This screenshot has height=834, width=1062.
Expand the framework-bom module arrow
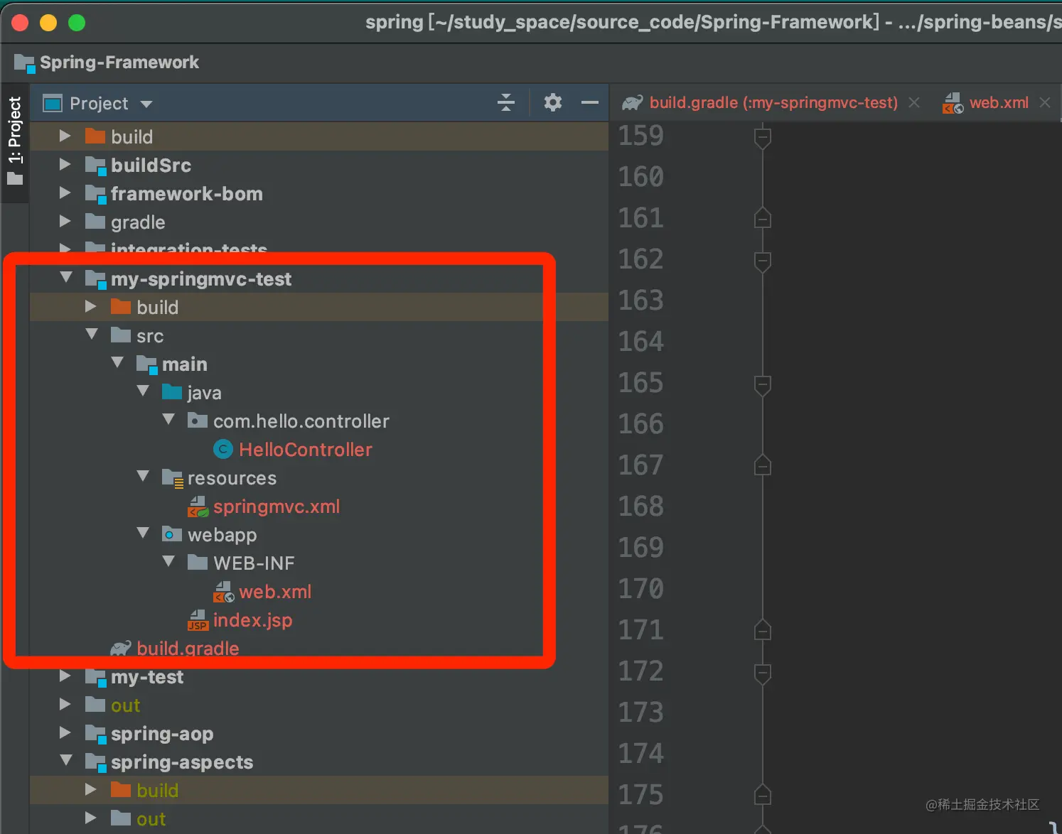tap(65, 193)
